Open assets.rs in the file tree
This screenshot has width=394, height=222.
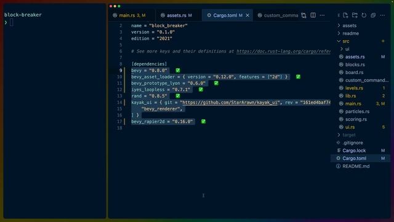pos(355,57)
